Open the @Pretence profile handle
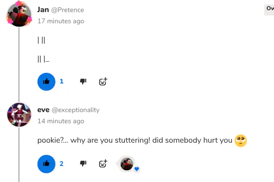Image resolution: width=274 pixels, height=182 pixels. pyautogui.click(x=68, y=10)
